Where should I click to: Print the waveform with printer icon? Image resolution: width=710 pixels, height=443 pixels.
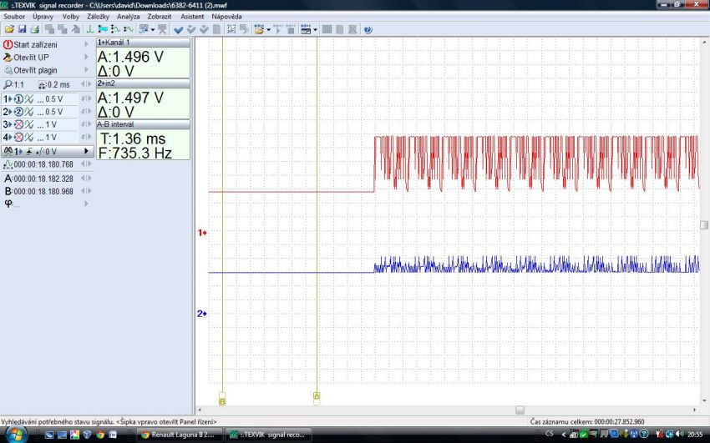(35, 29)
